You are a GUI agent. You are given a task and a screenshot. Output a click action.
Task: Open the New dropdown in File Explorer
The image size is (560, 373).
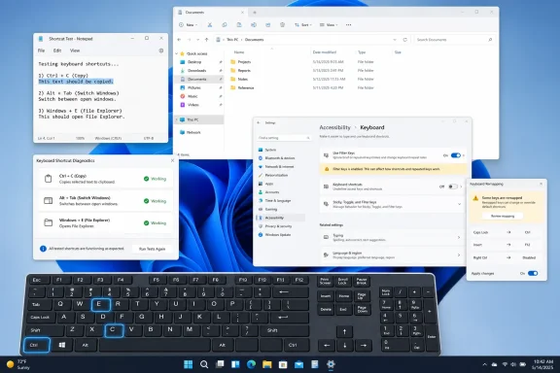[x=188, y=24]
